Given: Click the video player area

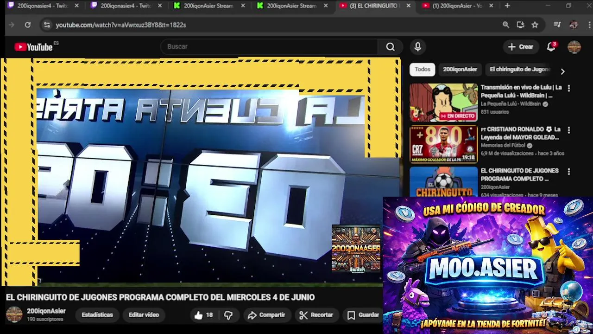Looking at the screenshot, I should click(200, 171).
